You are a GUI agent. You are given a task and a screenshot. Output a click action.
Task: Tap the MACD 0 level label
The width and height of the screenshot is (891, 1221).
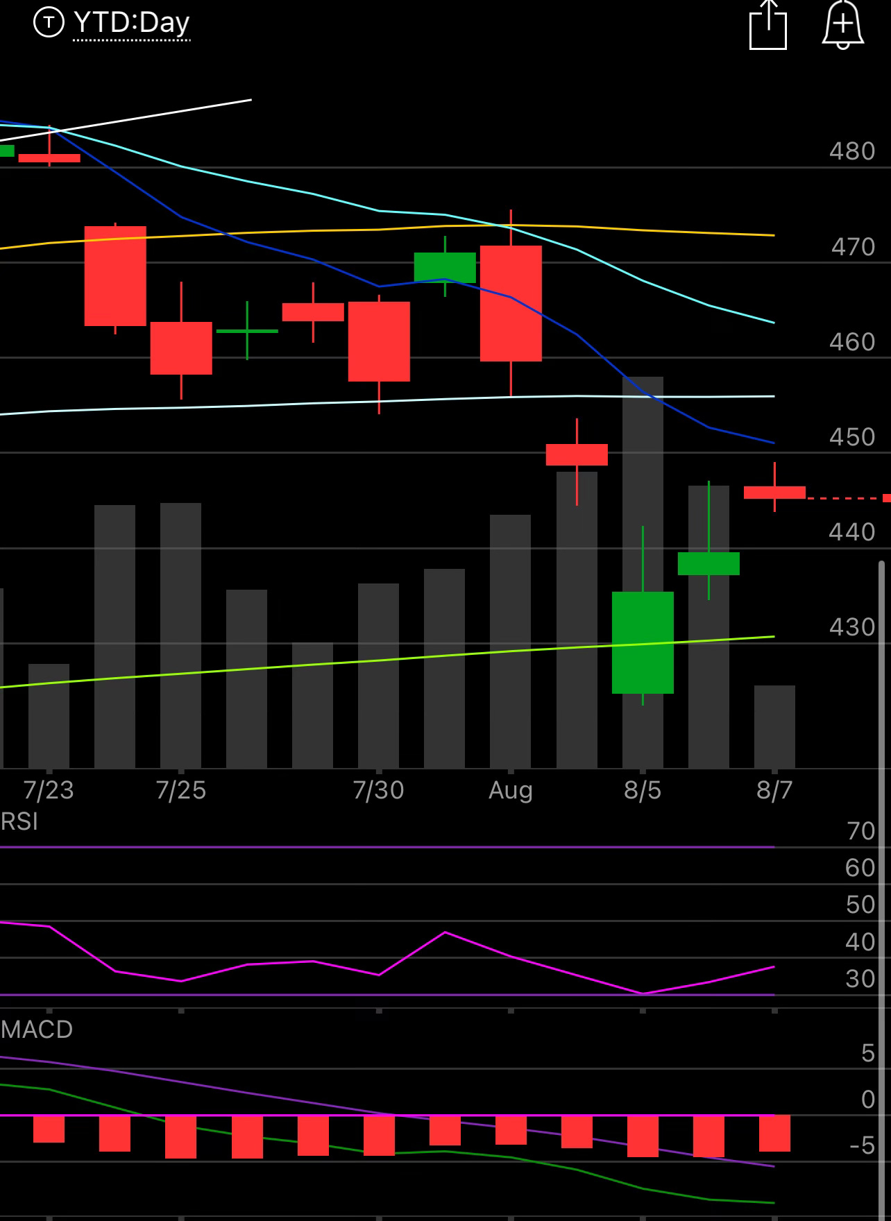point(868,1100)
